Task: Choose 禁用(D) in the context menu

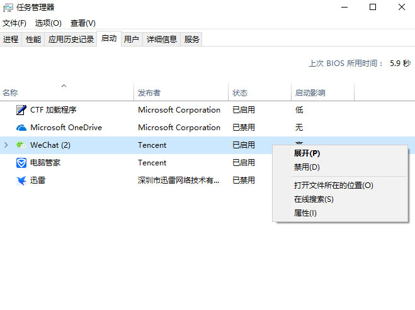Action: pos(340,167)
